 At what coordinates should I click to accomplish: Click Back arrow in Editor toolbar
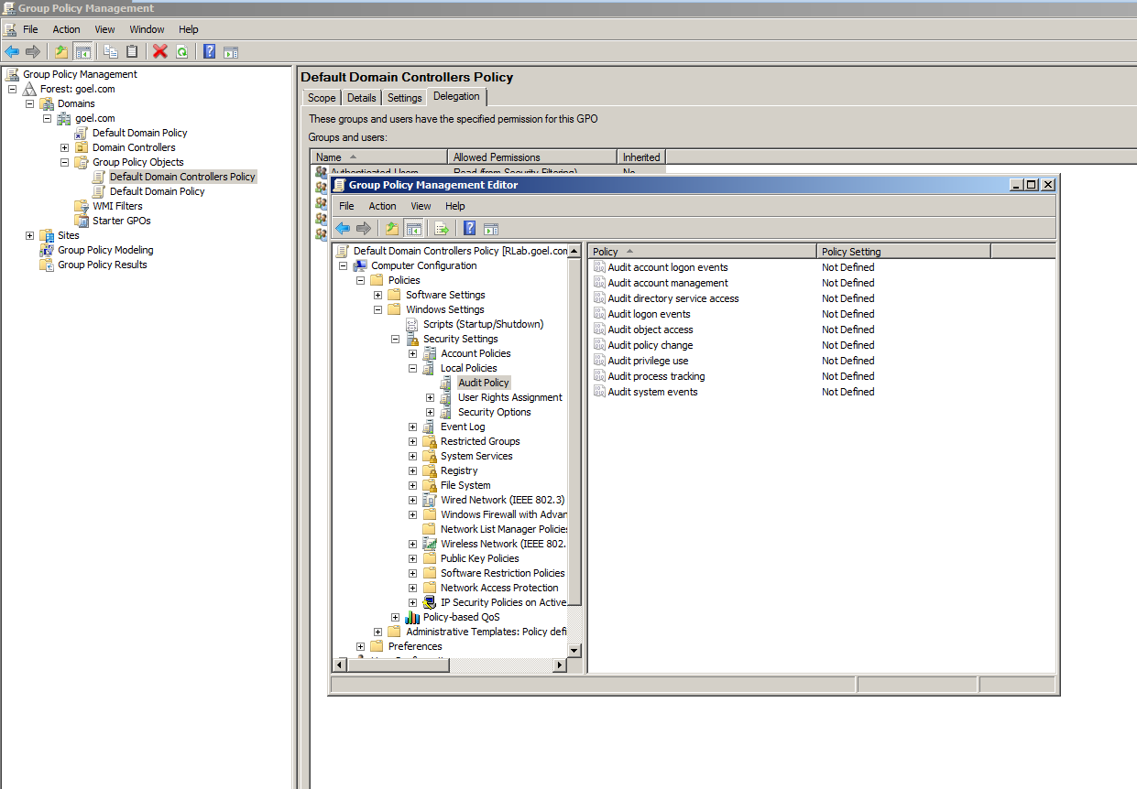pos(343,228)
